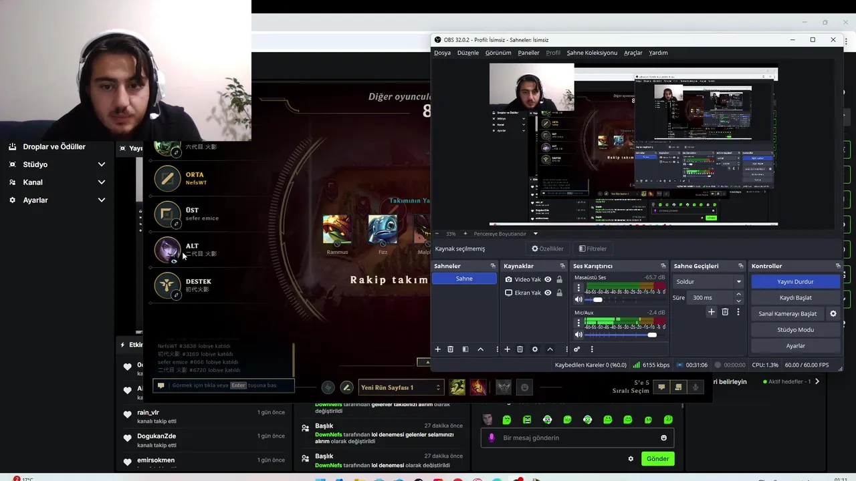Screen dimensions: 856x481
Task: Undock the Kontroller panel icon
Action: coord(838,266)
